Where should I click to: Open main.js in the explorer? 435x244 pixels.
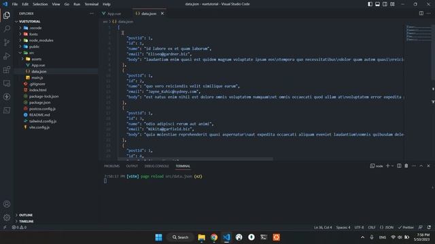tap(37, 77)
